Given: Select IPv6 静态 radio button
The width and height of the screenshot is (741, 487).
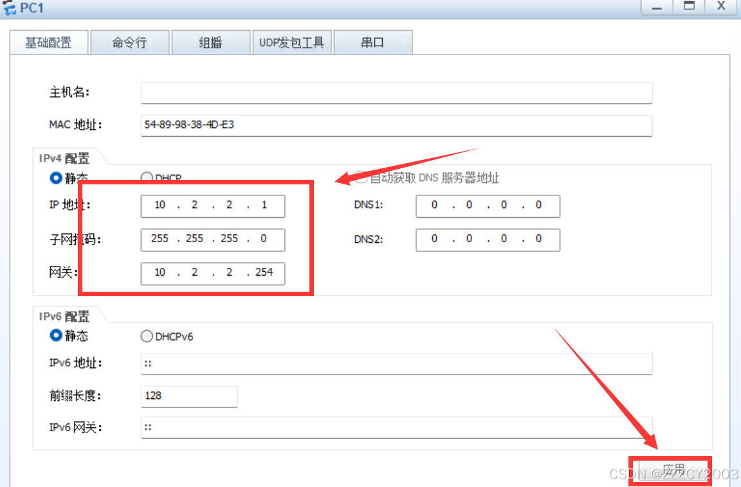Looking at the screenshot, I should (56, 335).
